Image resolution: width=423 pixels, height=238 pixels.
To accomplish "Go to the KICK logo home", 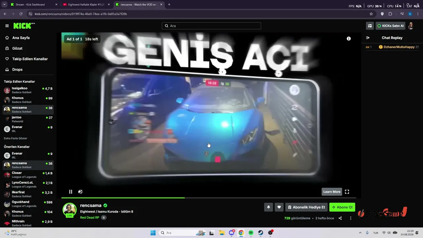I will [24, 26].
